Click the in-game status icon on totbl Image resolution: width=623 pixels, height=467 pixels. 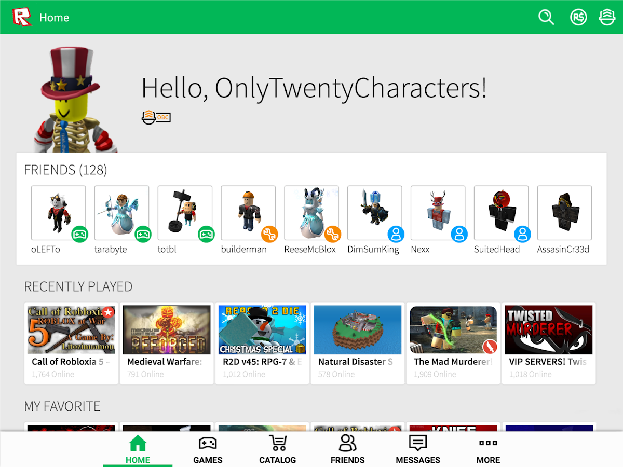pyautogui.click(x=206, y=234)
